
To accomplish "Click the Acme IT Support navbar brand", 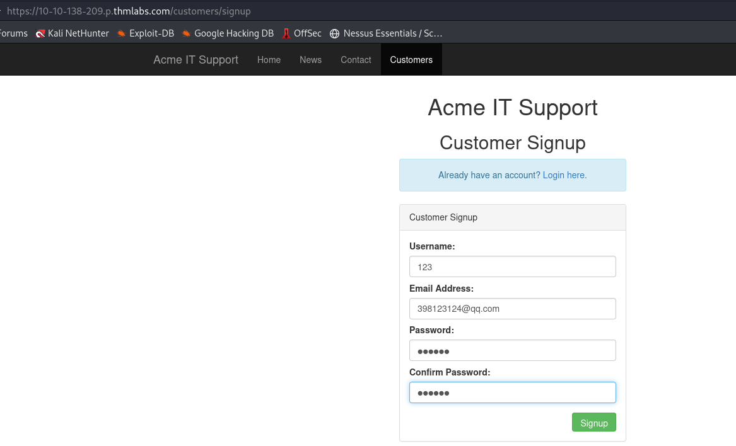I will pos(196,60).
